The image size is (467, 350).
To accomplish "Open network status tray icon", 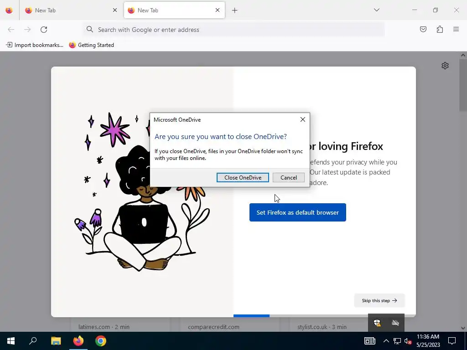I will (x=397, y=341).
